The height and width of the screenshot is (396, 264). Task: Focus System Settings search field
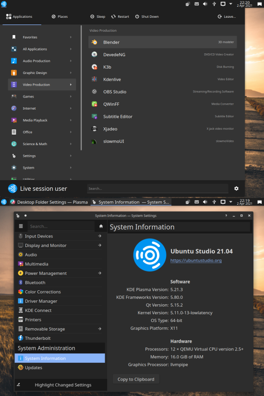(x=61, y=226)
